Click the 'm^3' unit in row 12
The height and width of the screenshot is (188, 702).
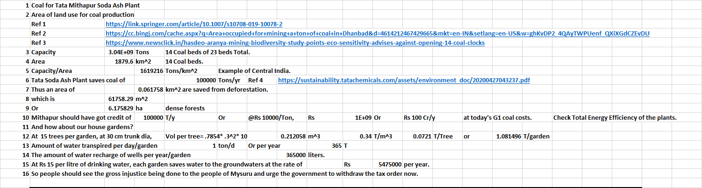pyautogui.click(x=315, y=136)
